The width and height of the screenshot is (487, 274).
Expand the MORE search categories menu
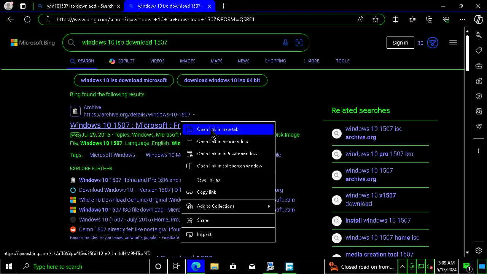pos(311,61)
